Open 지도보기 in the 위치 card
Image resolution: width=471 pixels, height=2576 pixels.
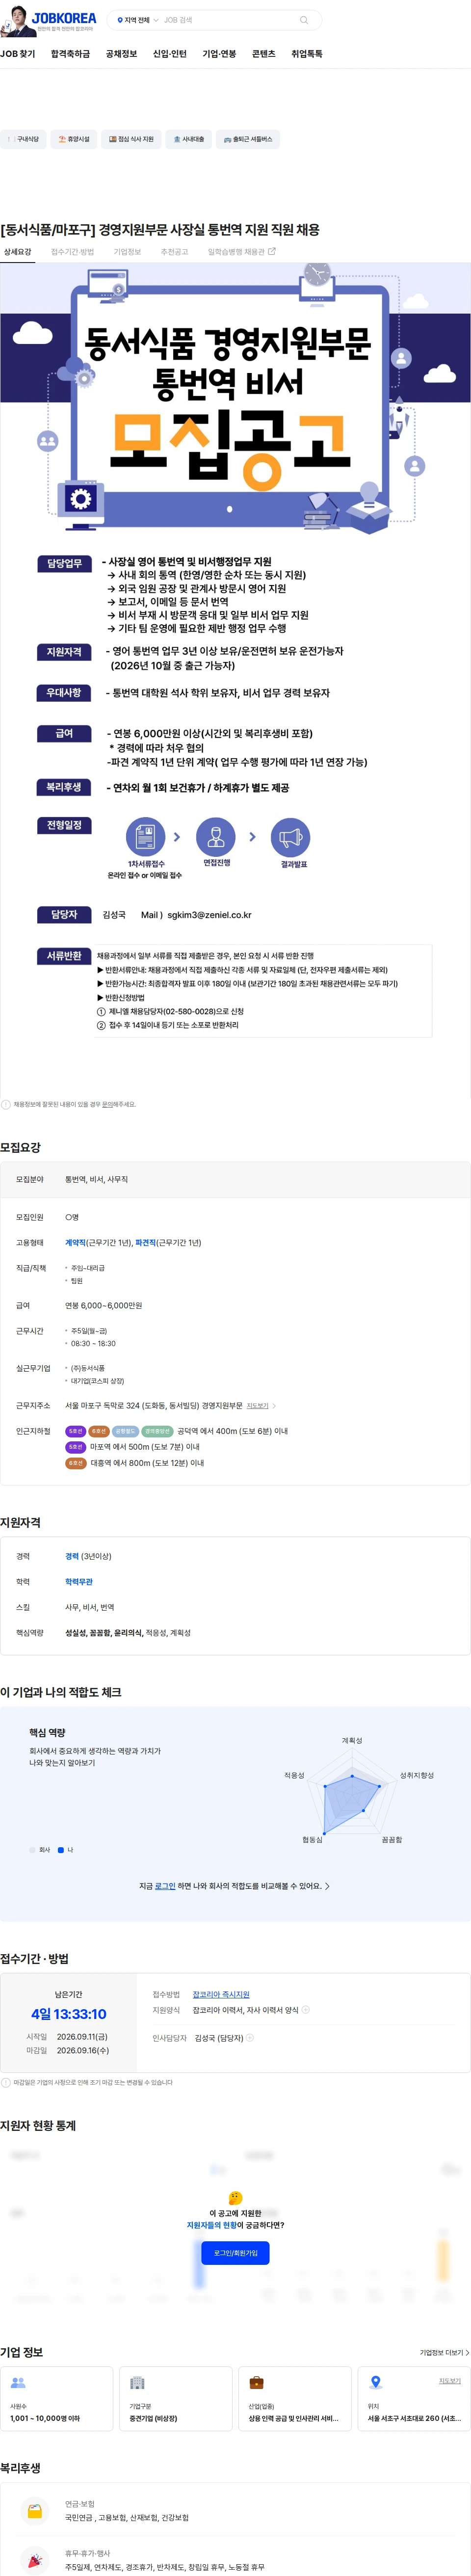(450, 2380)
